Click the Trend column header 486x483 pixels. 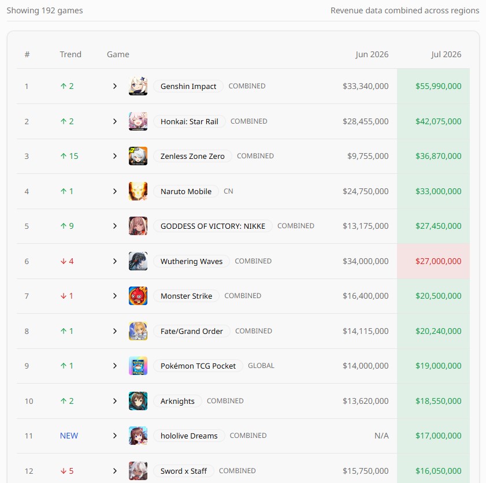coord(71,54)
